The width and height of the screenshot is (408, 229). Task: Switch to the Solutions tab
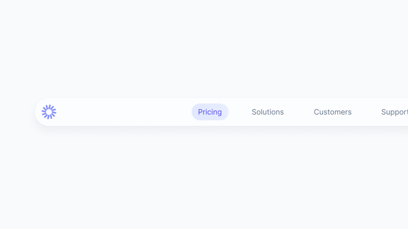coord(267,112)
